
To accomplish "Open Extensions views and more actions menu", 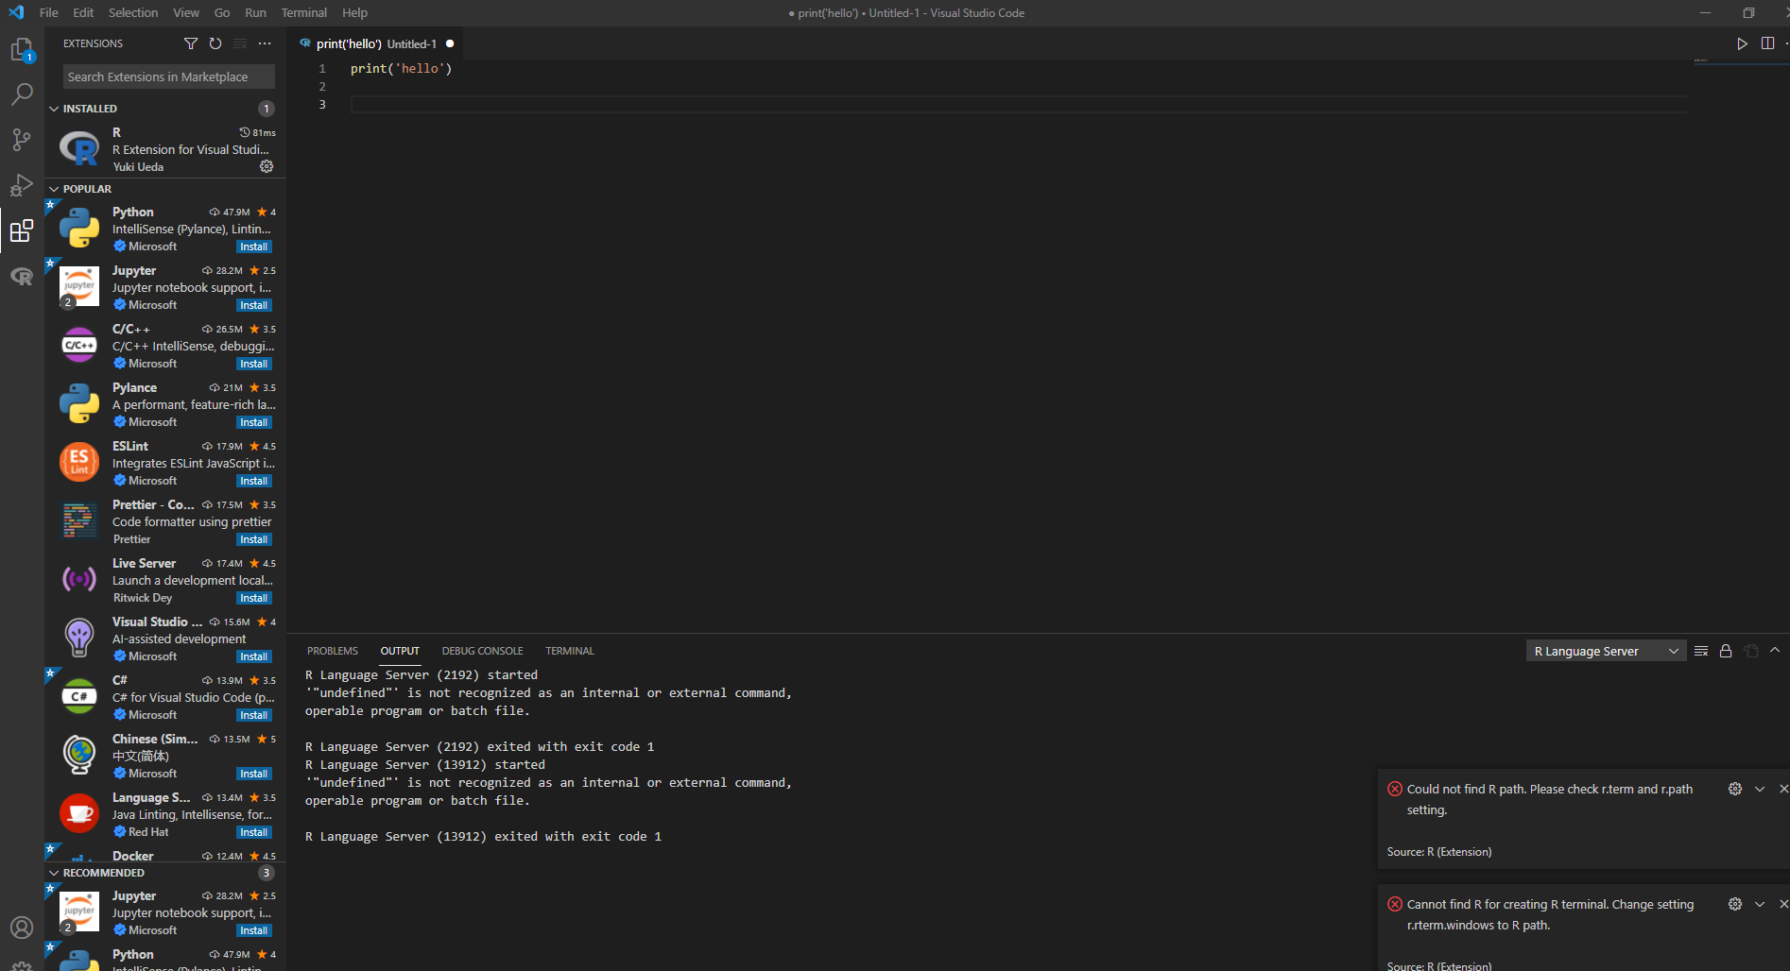I will point(265,43).
